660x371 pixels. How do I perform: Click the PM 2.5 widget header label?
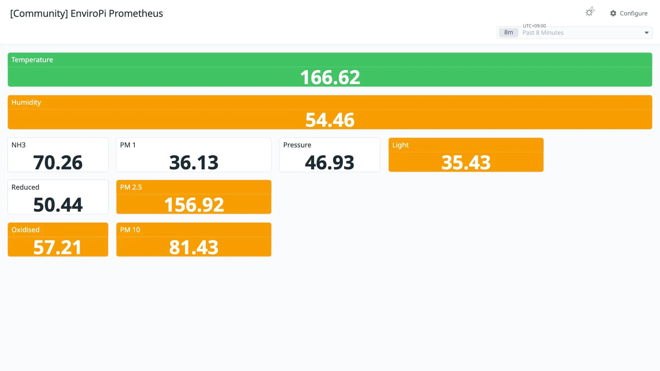click(x=131, y=187)
